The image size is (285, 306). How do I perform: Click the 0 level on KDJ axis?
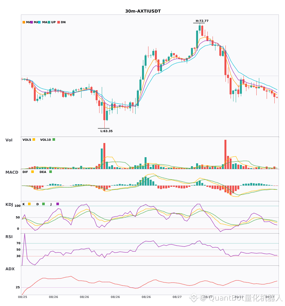click(18, 229)
